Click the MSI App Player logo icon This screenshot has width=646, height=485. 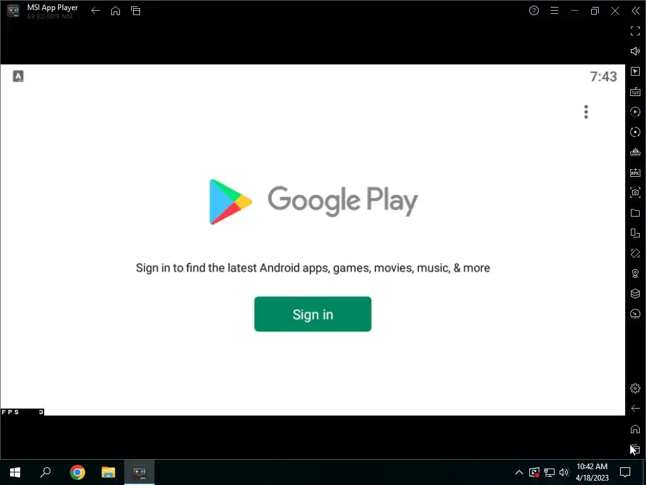(13, 11)
